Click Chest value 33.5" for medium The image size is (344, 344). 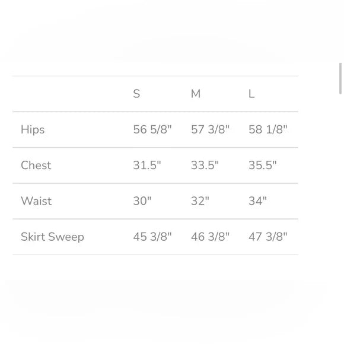[x=205, y=165]
